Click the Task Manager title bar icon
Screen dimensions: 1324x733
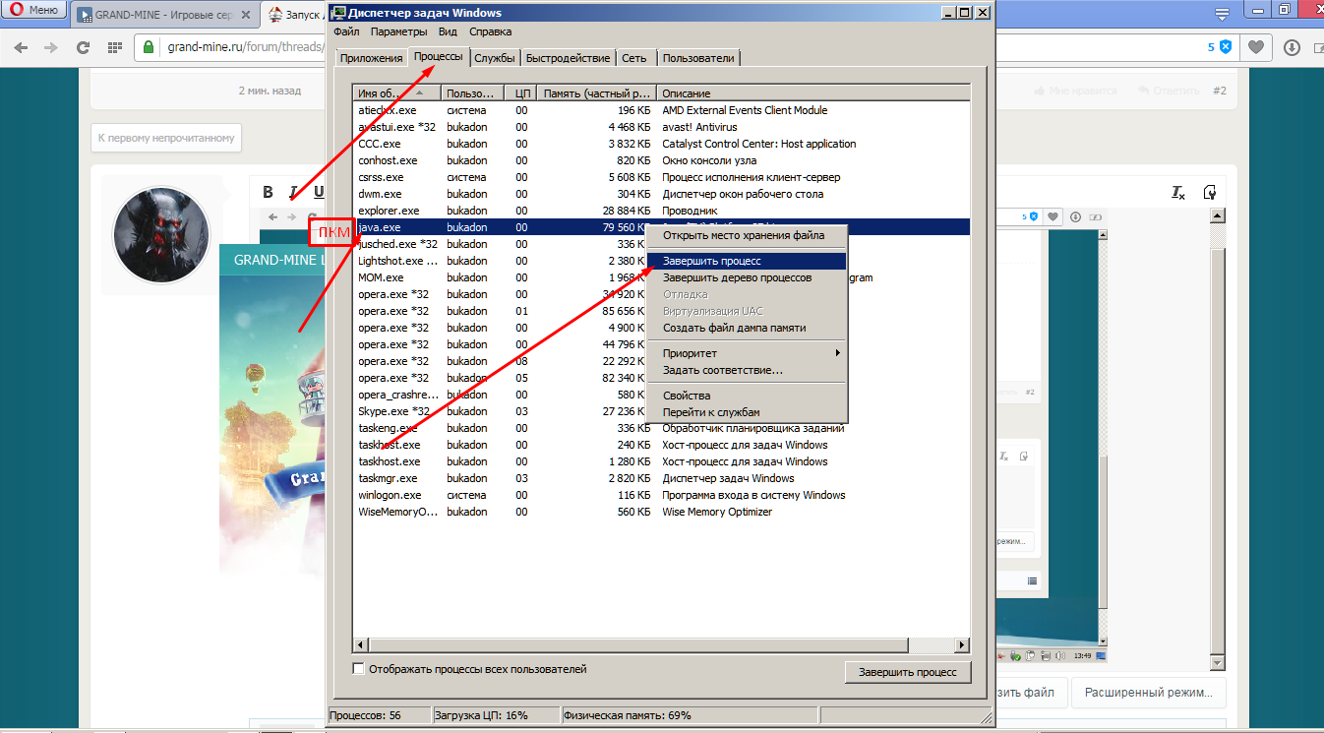[x=337, y=13]
